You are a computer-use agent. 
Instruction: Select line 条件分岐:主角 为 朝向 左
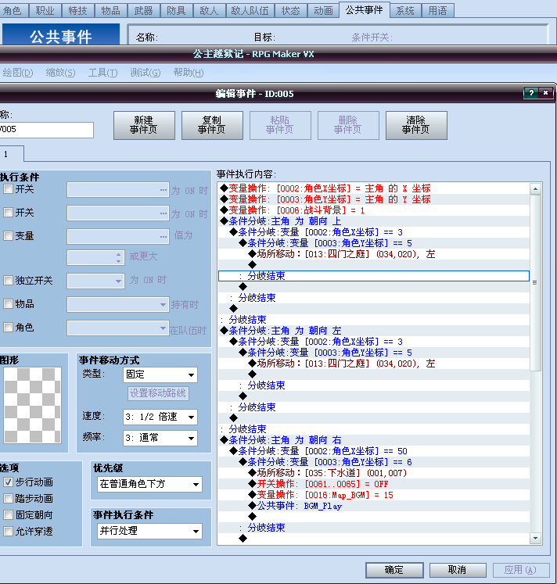(374, 331)
